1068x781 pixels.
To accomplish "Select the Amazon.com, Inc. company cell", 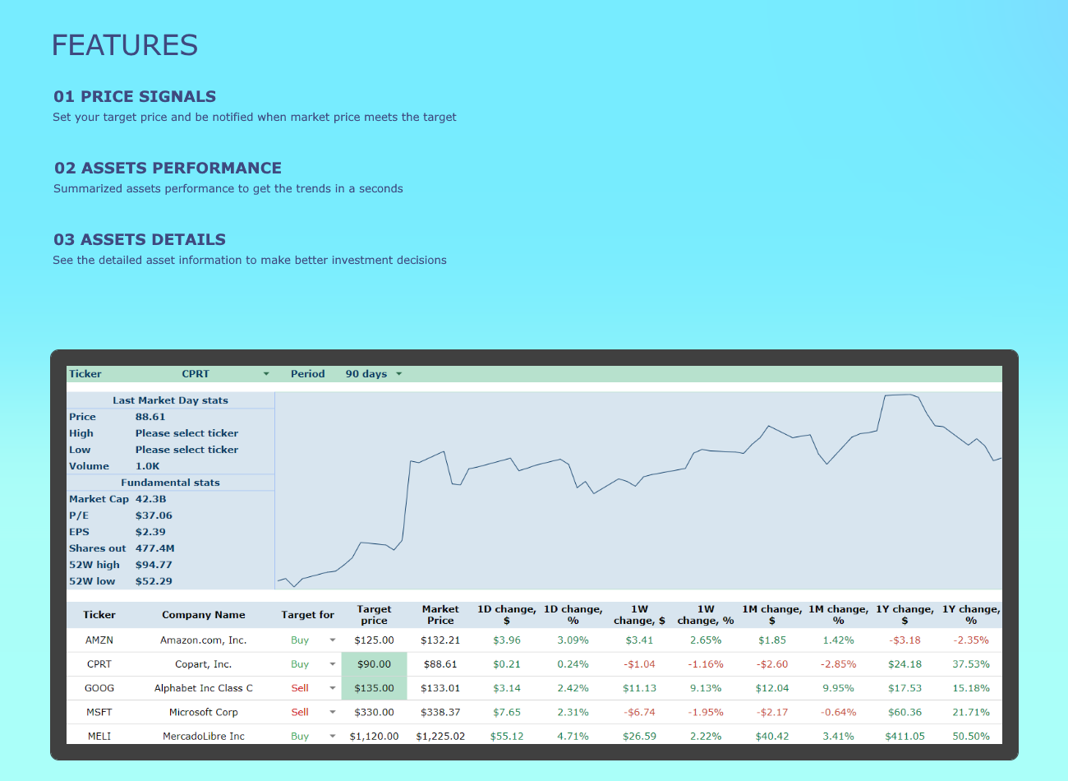I will point(204,640).
